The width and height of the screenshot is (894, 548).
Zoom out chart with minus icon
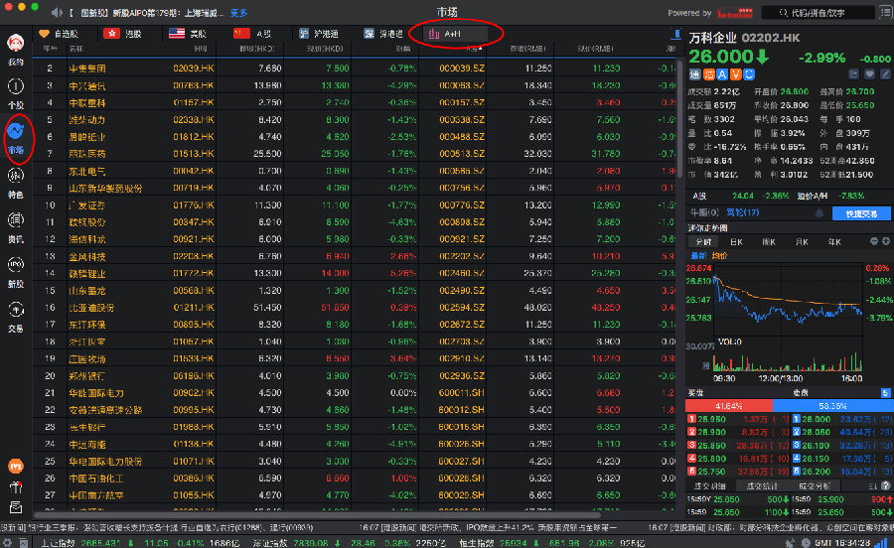(x=873, y=241)
